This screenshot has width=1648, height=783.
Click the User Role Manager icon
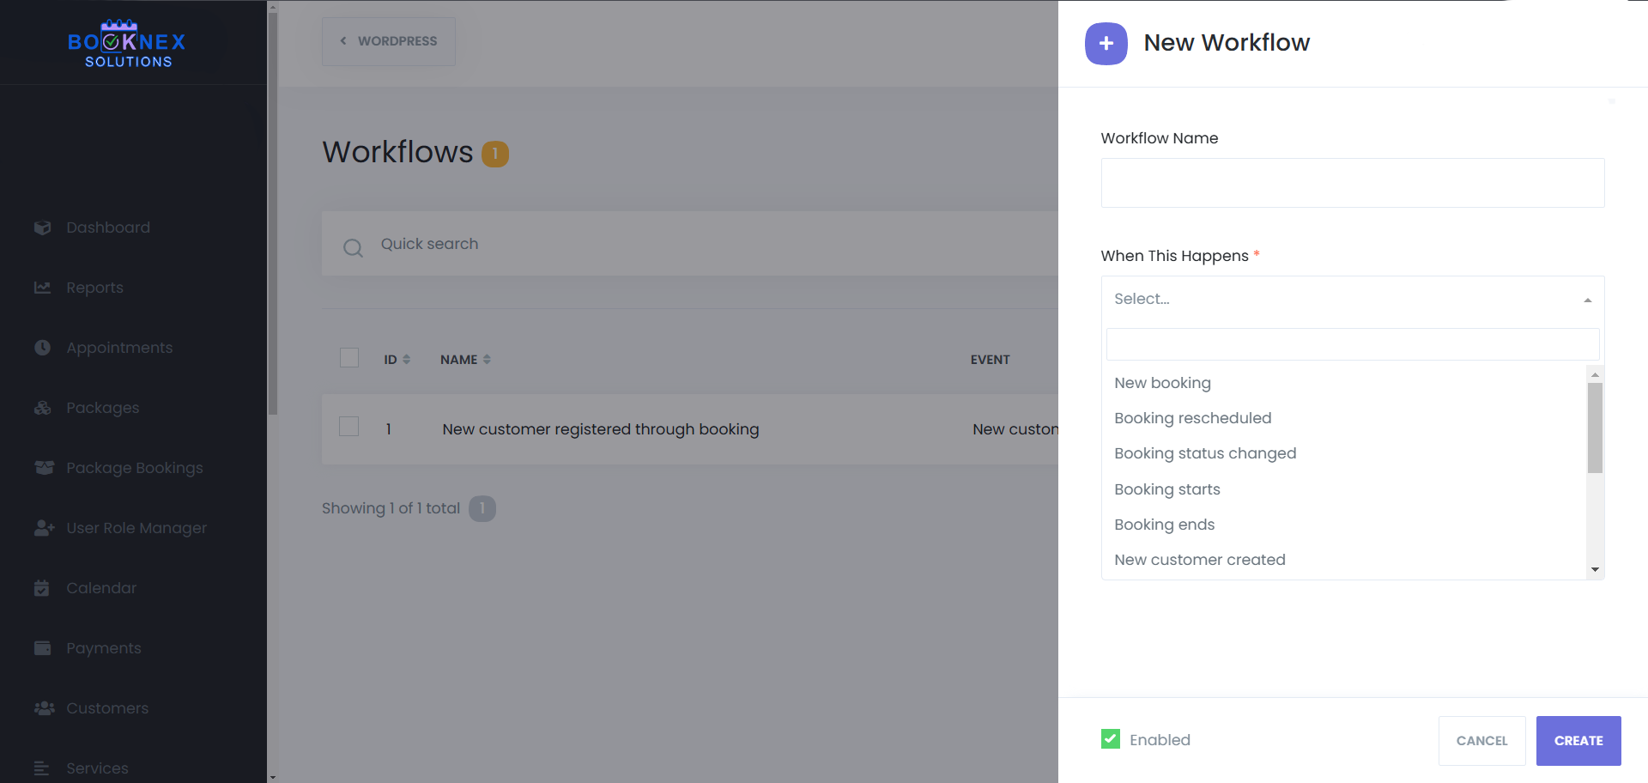[x=44, y=528]
